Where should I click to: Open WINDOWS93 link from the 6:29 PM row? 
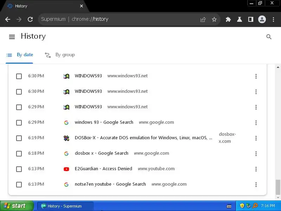[88, 107]
